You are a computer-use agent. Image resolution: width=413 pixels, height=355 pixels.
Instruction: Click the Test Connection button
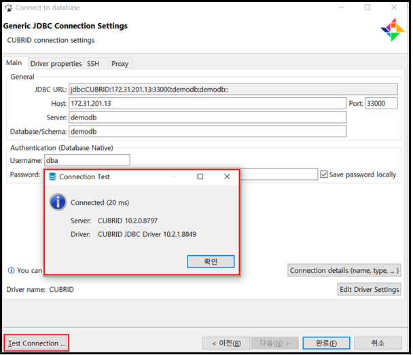click(37, 343)
